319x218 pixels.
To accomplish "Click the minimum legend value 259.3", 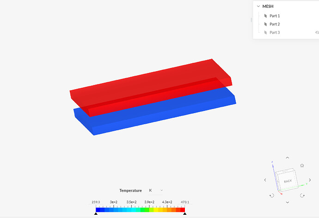I will tap(96, 202).
